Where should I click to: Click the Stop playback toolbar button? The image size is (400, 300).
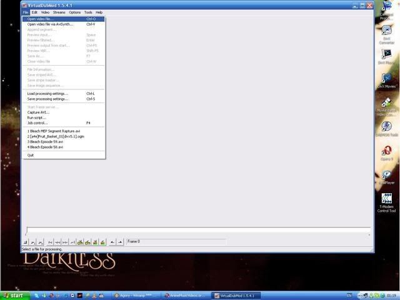(26, 242)
